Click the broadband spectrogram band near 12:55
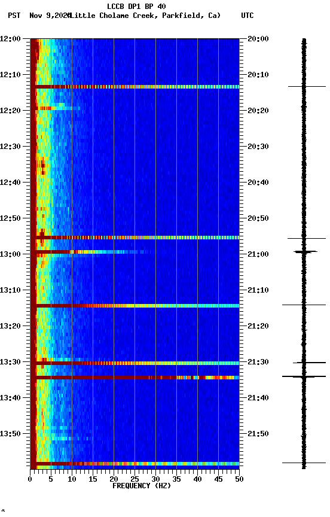Viewport: 330px width, 517px height. pyautogui.click(x=135, y=238)
